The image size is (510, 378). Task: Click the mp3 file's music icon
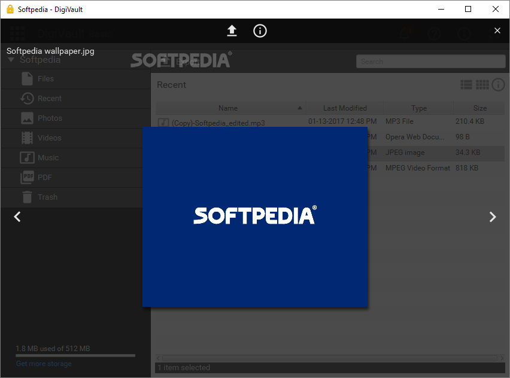[163, 123]
